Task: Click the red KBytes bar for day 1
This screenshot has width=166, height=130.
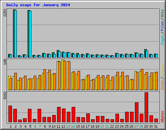Action: coord(10,114)
